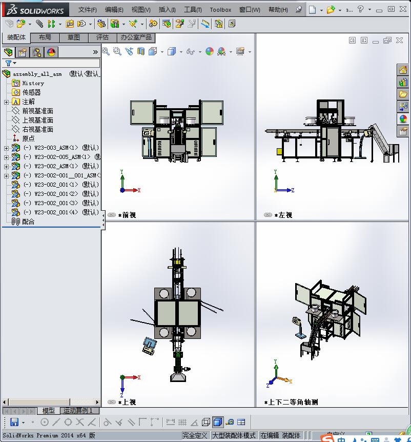Open the PropertyManager tab icon

tap(23, 52)
